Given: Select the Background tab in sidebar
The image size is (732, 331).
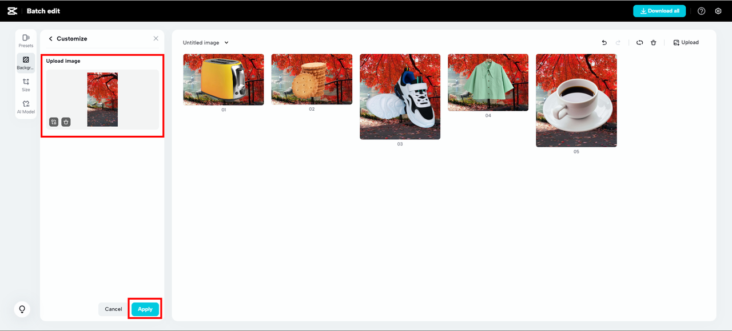Looking at the screenshot, I should tap(26, 63).
